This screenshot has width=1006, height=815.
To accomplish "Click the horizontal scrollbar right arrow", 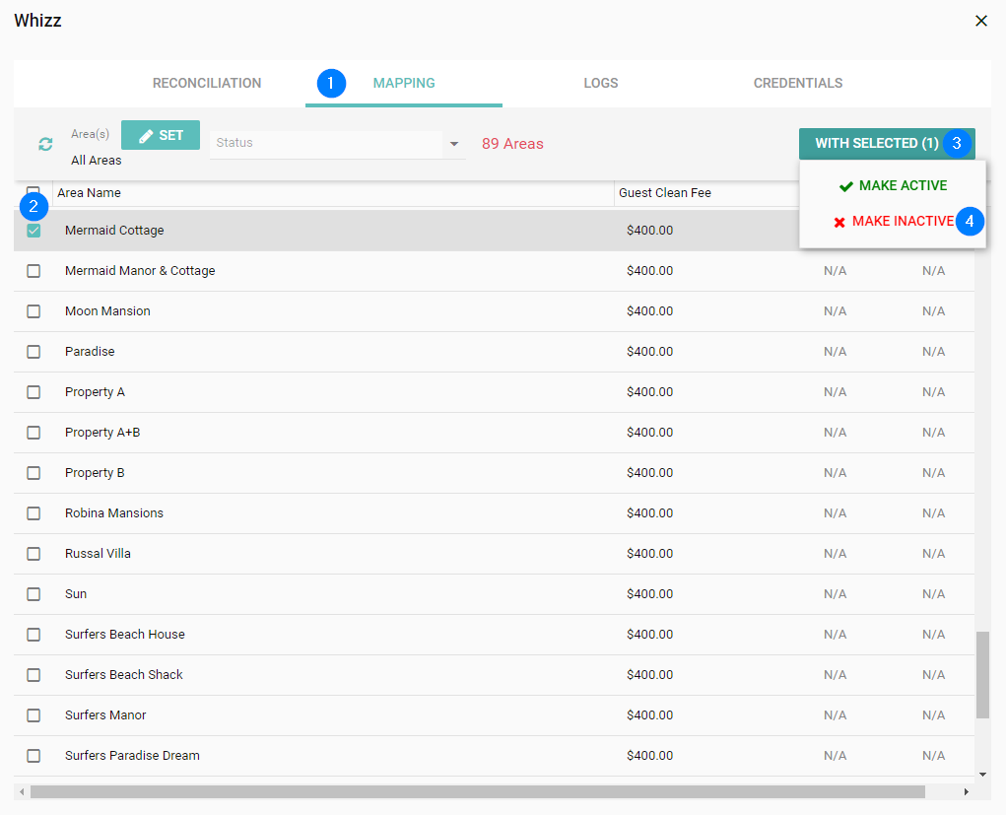I will tap(966, 791).
